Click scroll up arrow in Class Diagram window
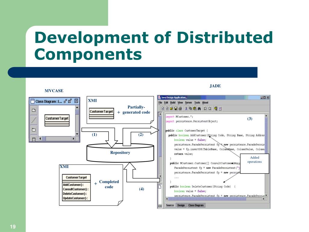 [77, 108]
